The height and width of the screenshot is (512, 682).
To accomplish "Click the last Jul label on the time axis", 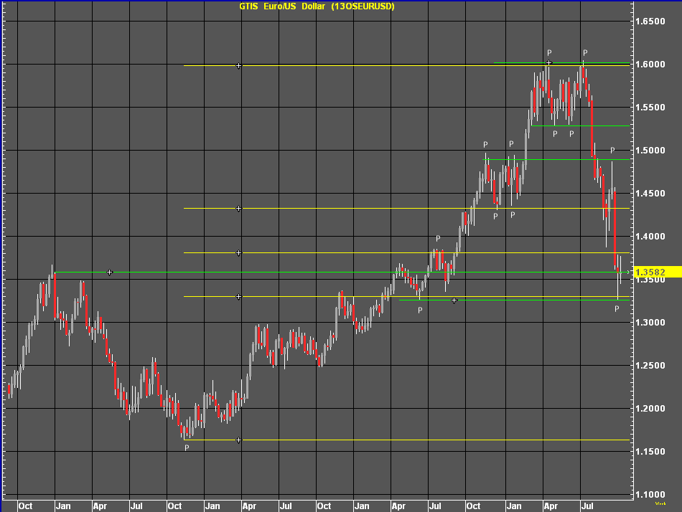I will (587, 506).
